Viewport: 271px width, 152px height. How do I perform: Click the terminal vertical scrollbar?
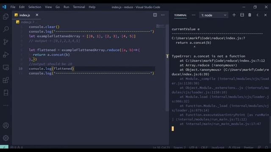pos(270,130)
